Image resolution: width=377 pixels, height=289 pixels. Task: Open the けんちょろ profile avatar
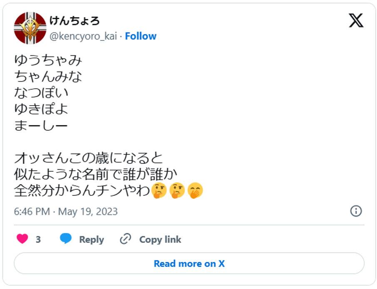(x=30, y=28)
